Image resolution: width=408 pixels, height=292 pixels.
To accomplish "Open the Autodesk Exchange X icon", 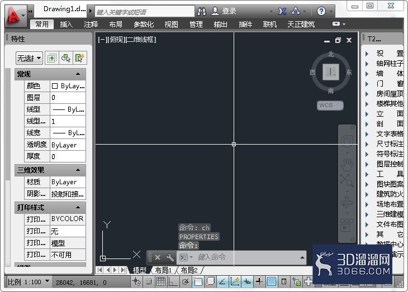I will (x=282, y=11).
